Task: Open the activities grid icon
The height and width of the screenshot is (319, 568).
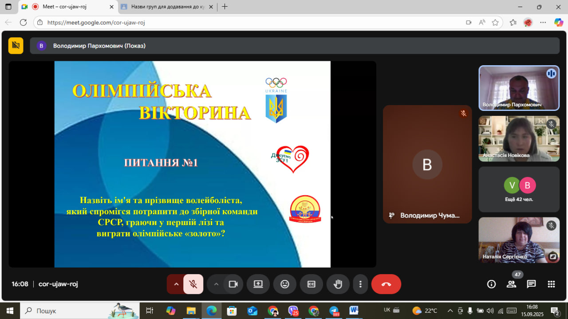Action: coord(551,284)
